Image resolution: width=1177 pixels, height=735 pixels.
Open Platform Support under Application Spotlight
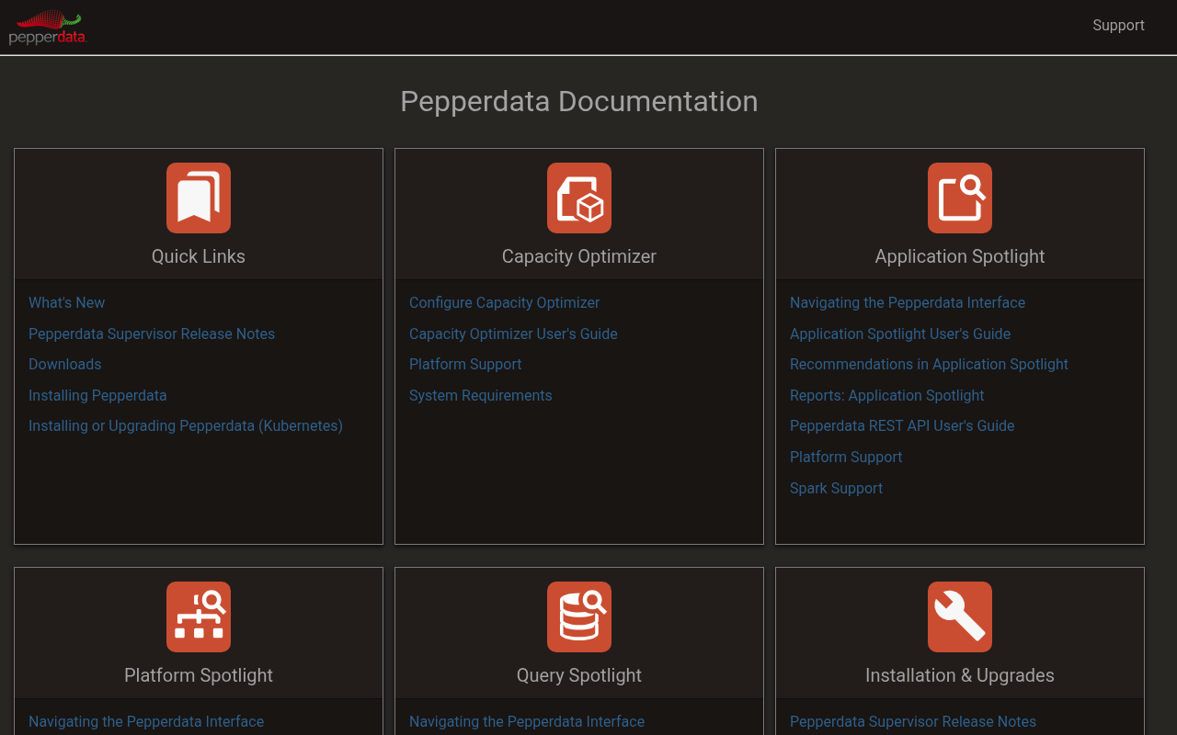(846, 457)
